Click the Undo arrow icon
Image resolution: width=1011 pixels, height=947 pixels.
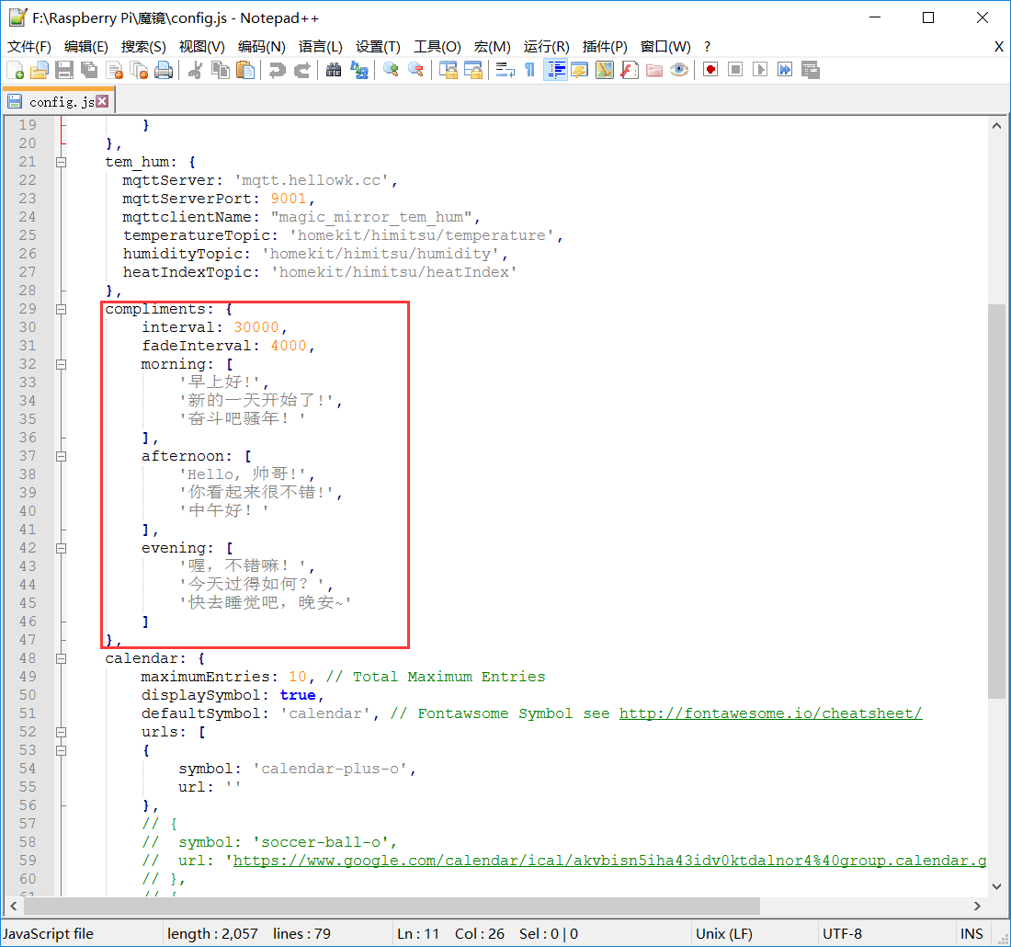pos(277,70)
